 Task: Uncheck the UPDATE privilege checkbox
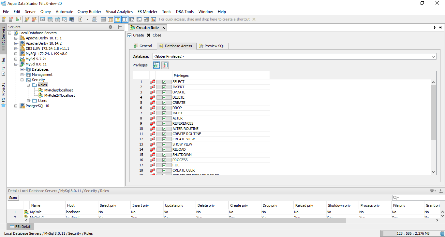pyautogui.click(x=164, y=92)
